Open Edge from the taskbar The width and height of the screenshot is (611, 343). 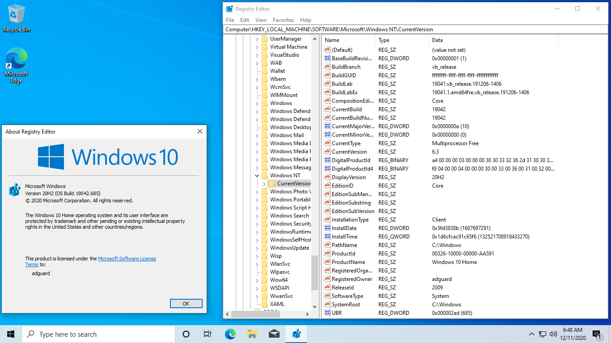(230, 334)
